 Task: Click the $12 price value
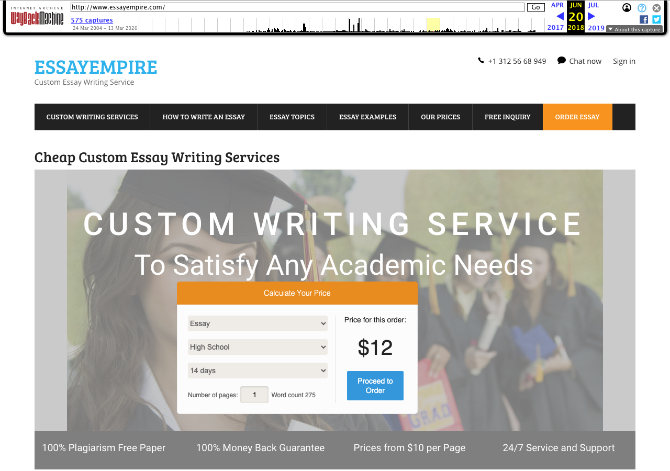coord(375,348)
